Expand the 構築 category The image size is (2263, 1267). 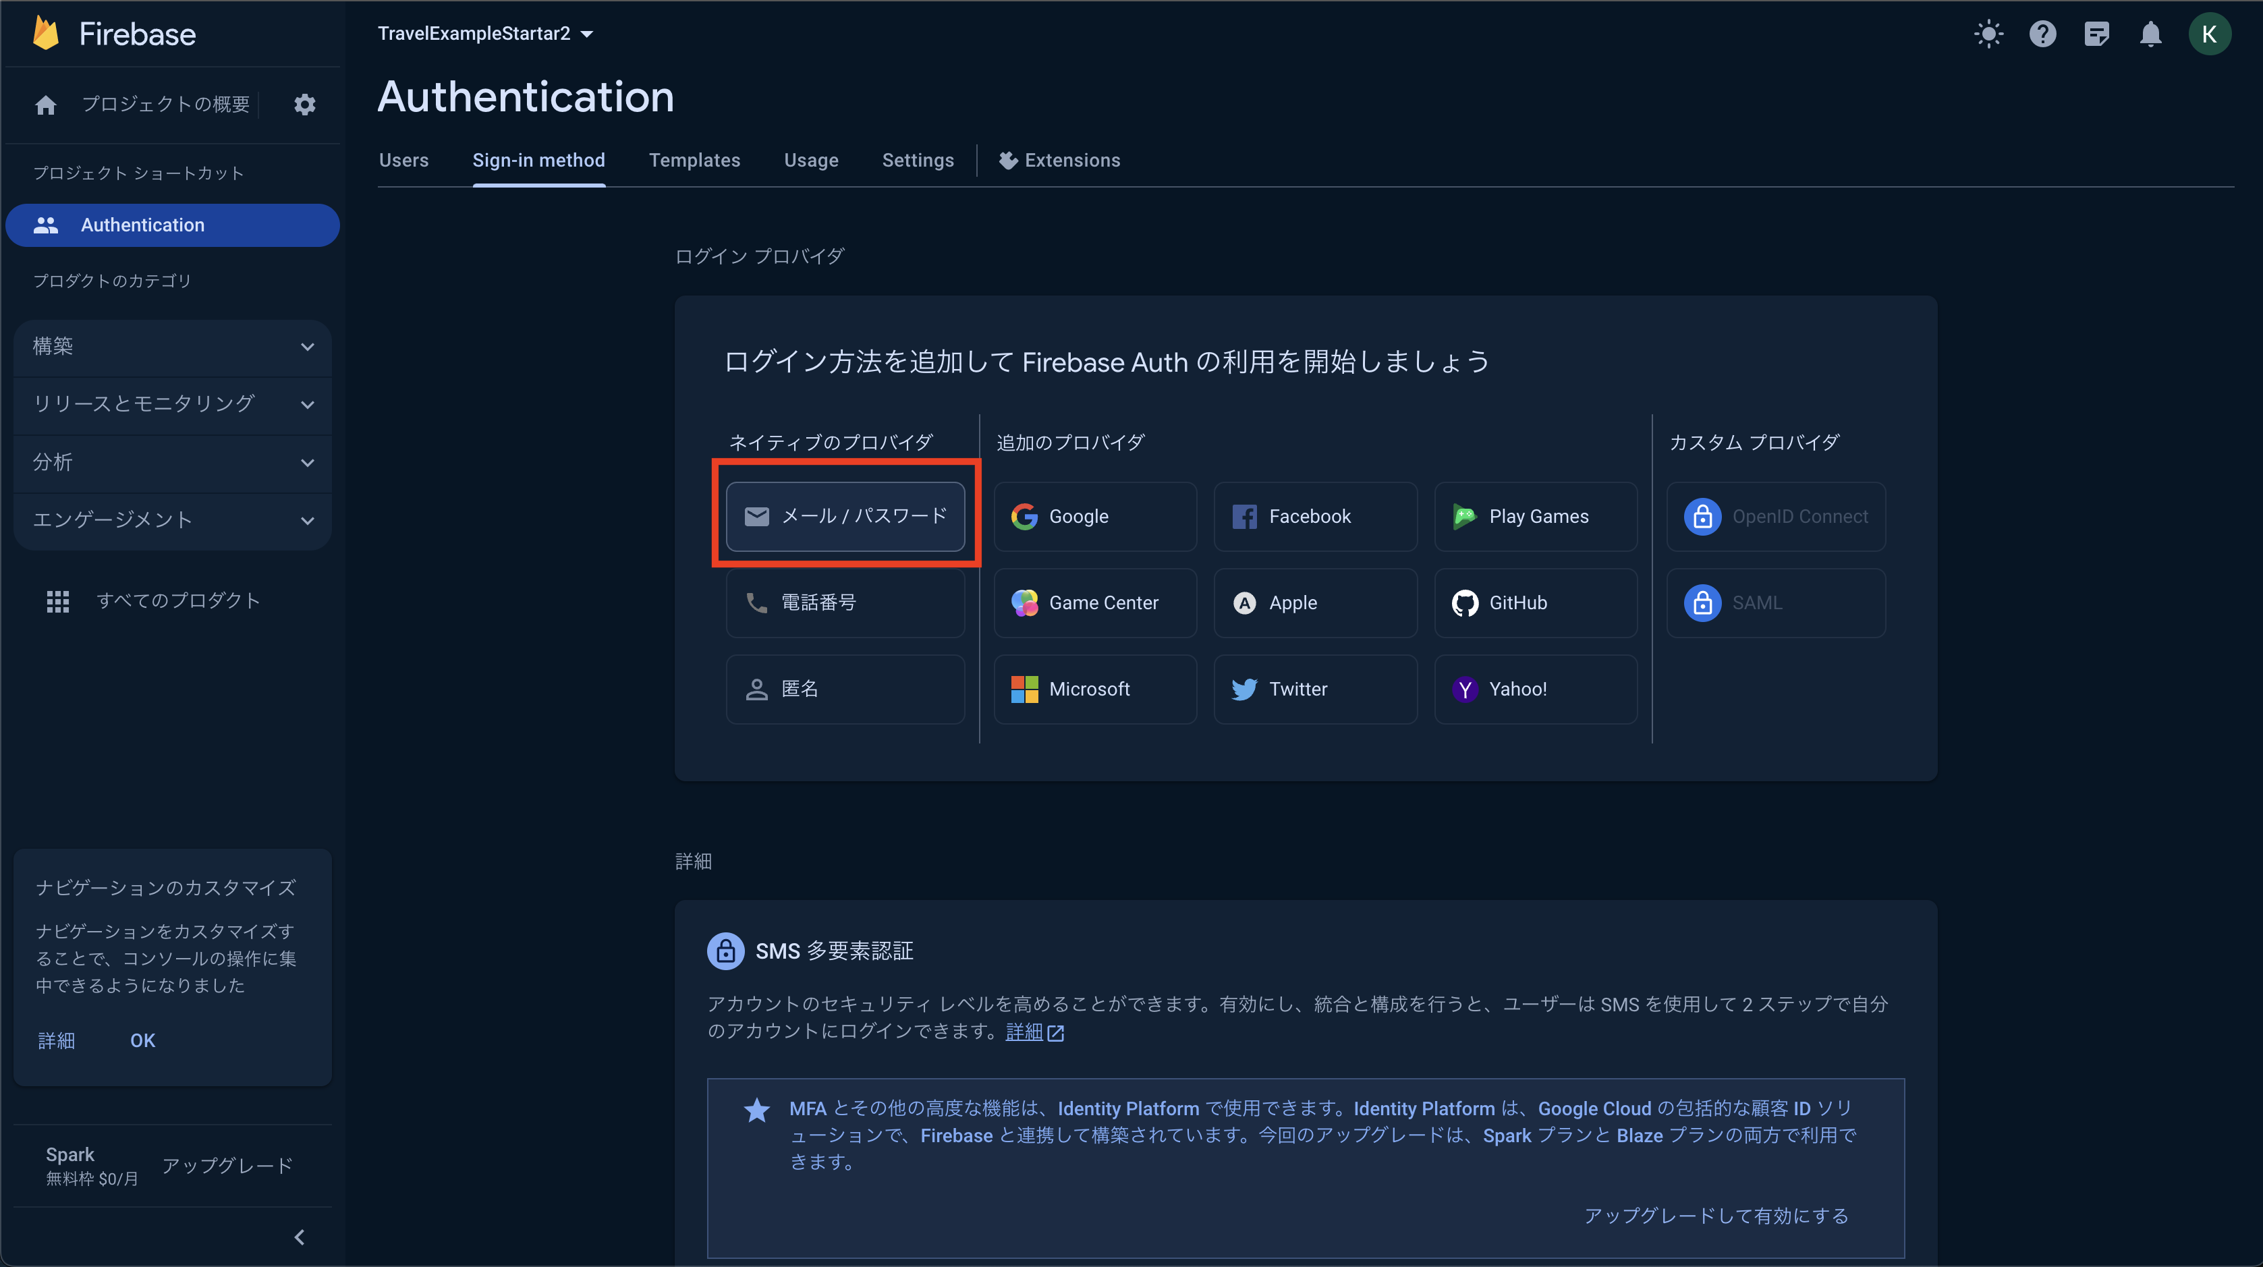[x=172, y=346]
